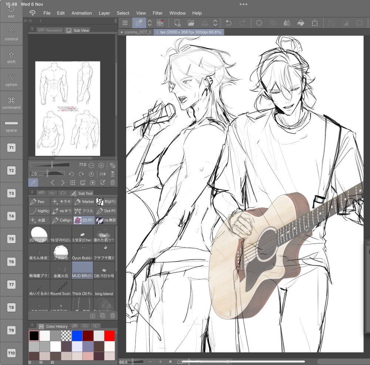Delete the sub tool using its trash icon
The height and width of the screenshot is (365, 370).
click(112, 316)
